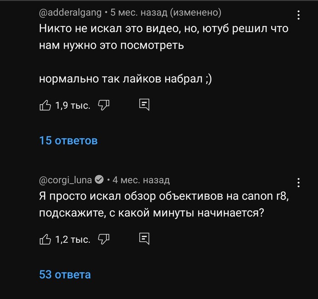Dislike the comment by @corgi_luna

coord(104,239)
